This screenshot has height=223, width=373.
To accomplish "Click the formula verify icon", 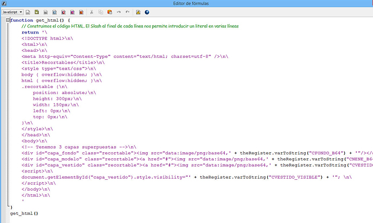I will 138,12.
